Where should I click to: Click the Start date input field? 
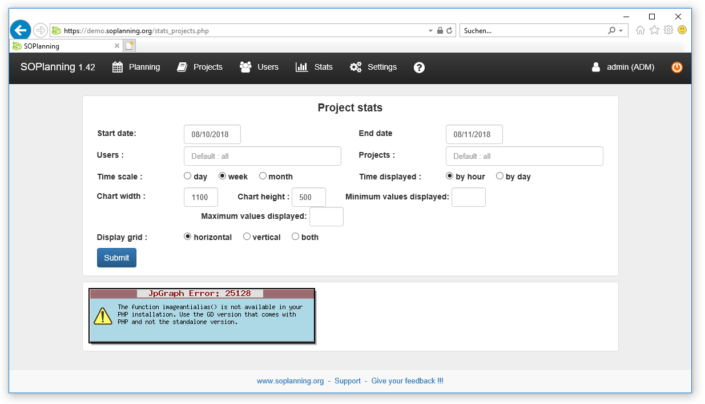pos(212,134)
